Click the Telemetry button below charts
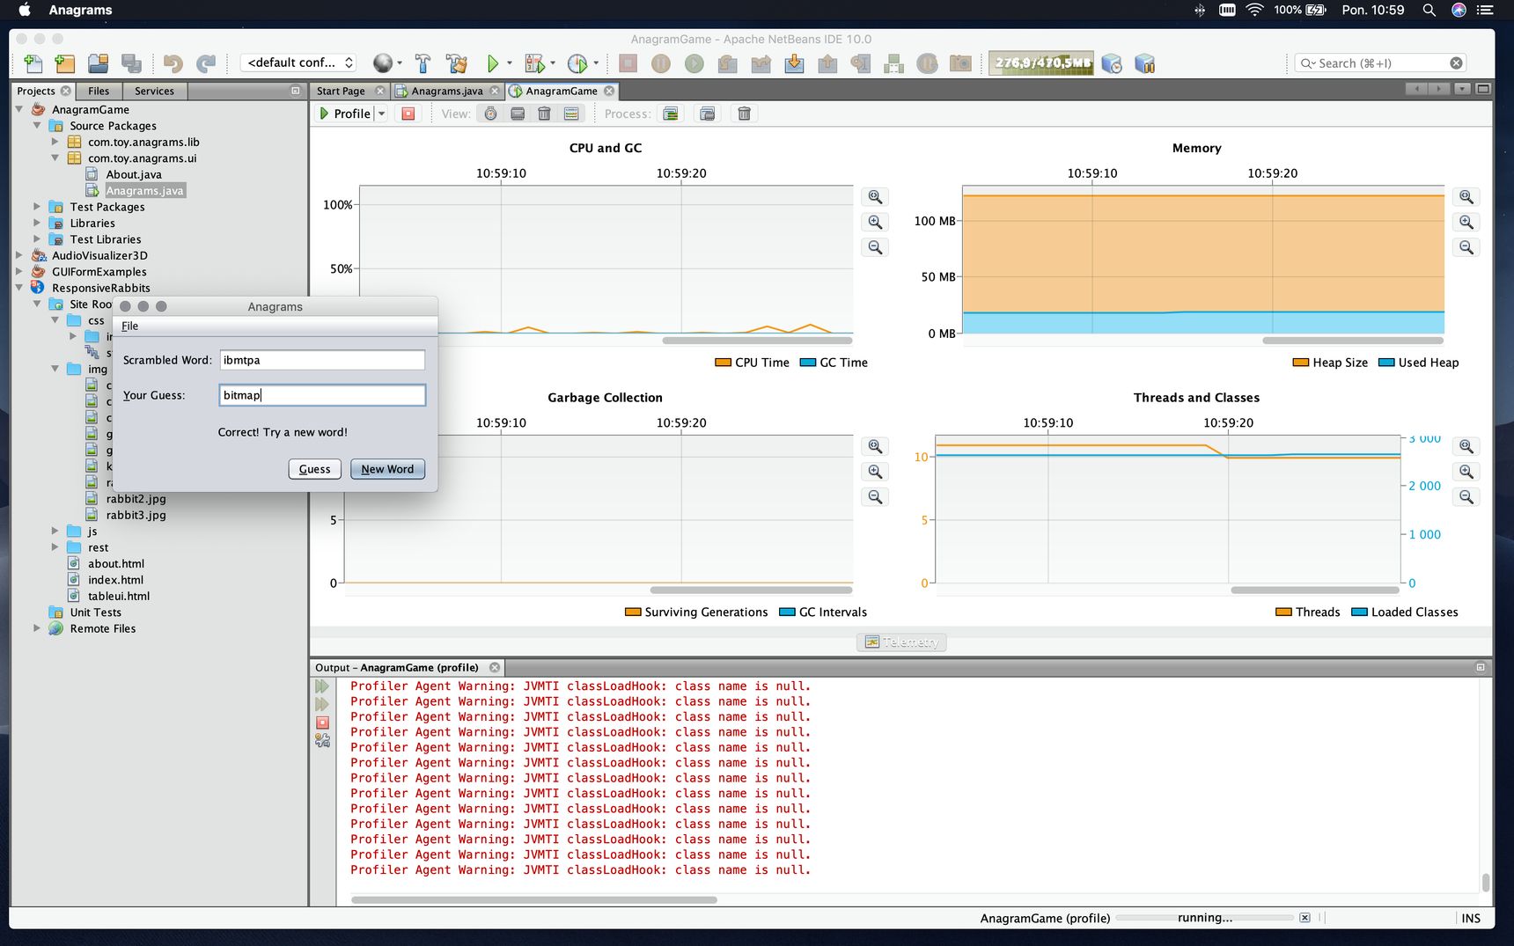The image size is (1514, 946). click(901, 642)
